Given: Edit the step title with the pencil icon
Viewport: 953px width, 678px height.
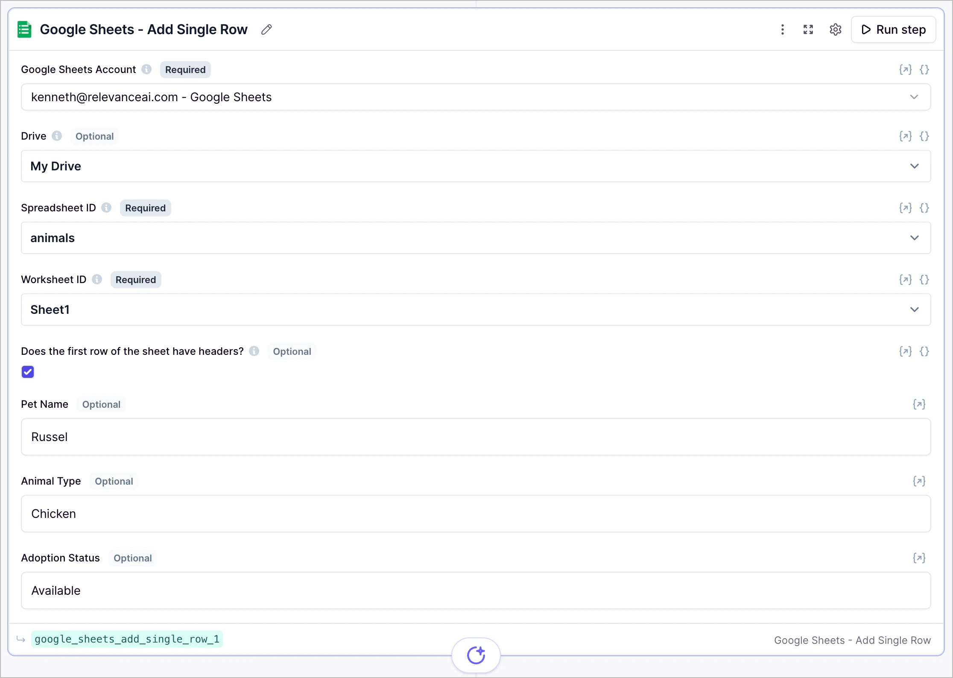Looking at the screenshot, I should [266, 29].
